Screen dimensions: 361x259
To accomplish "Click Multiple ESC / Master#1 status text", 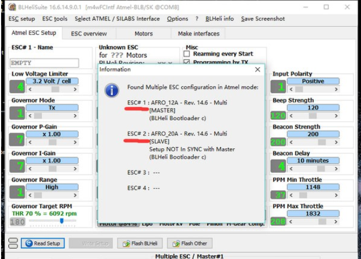I will pyautogui.click(x=189, y=256).
